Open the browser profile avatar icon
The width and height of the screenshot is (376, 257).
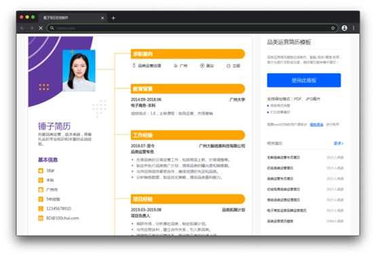(x=344, y=28)
